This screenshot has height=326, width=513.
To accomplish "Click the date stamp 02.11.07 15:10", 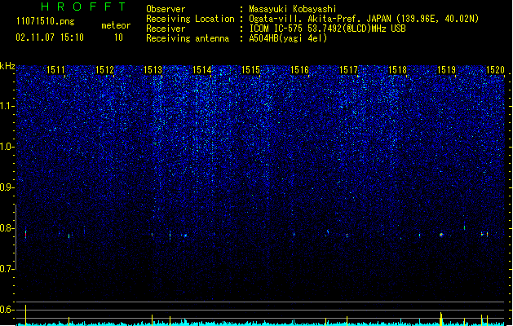I will (x=50, y=37).
